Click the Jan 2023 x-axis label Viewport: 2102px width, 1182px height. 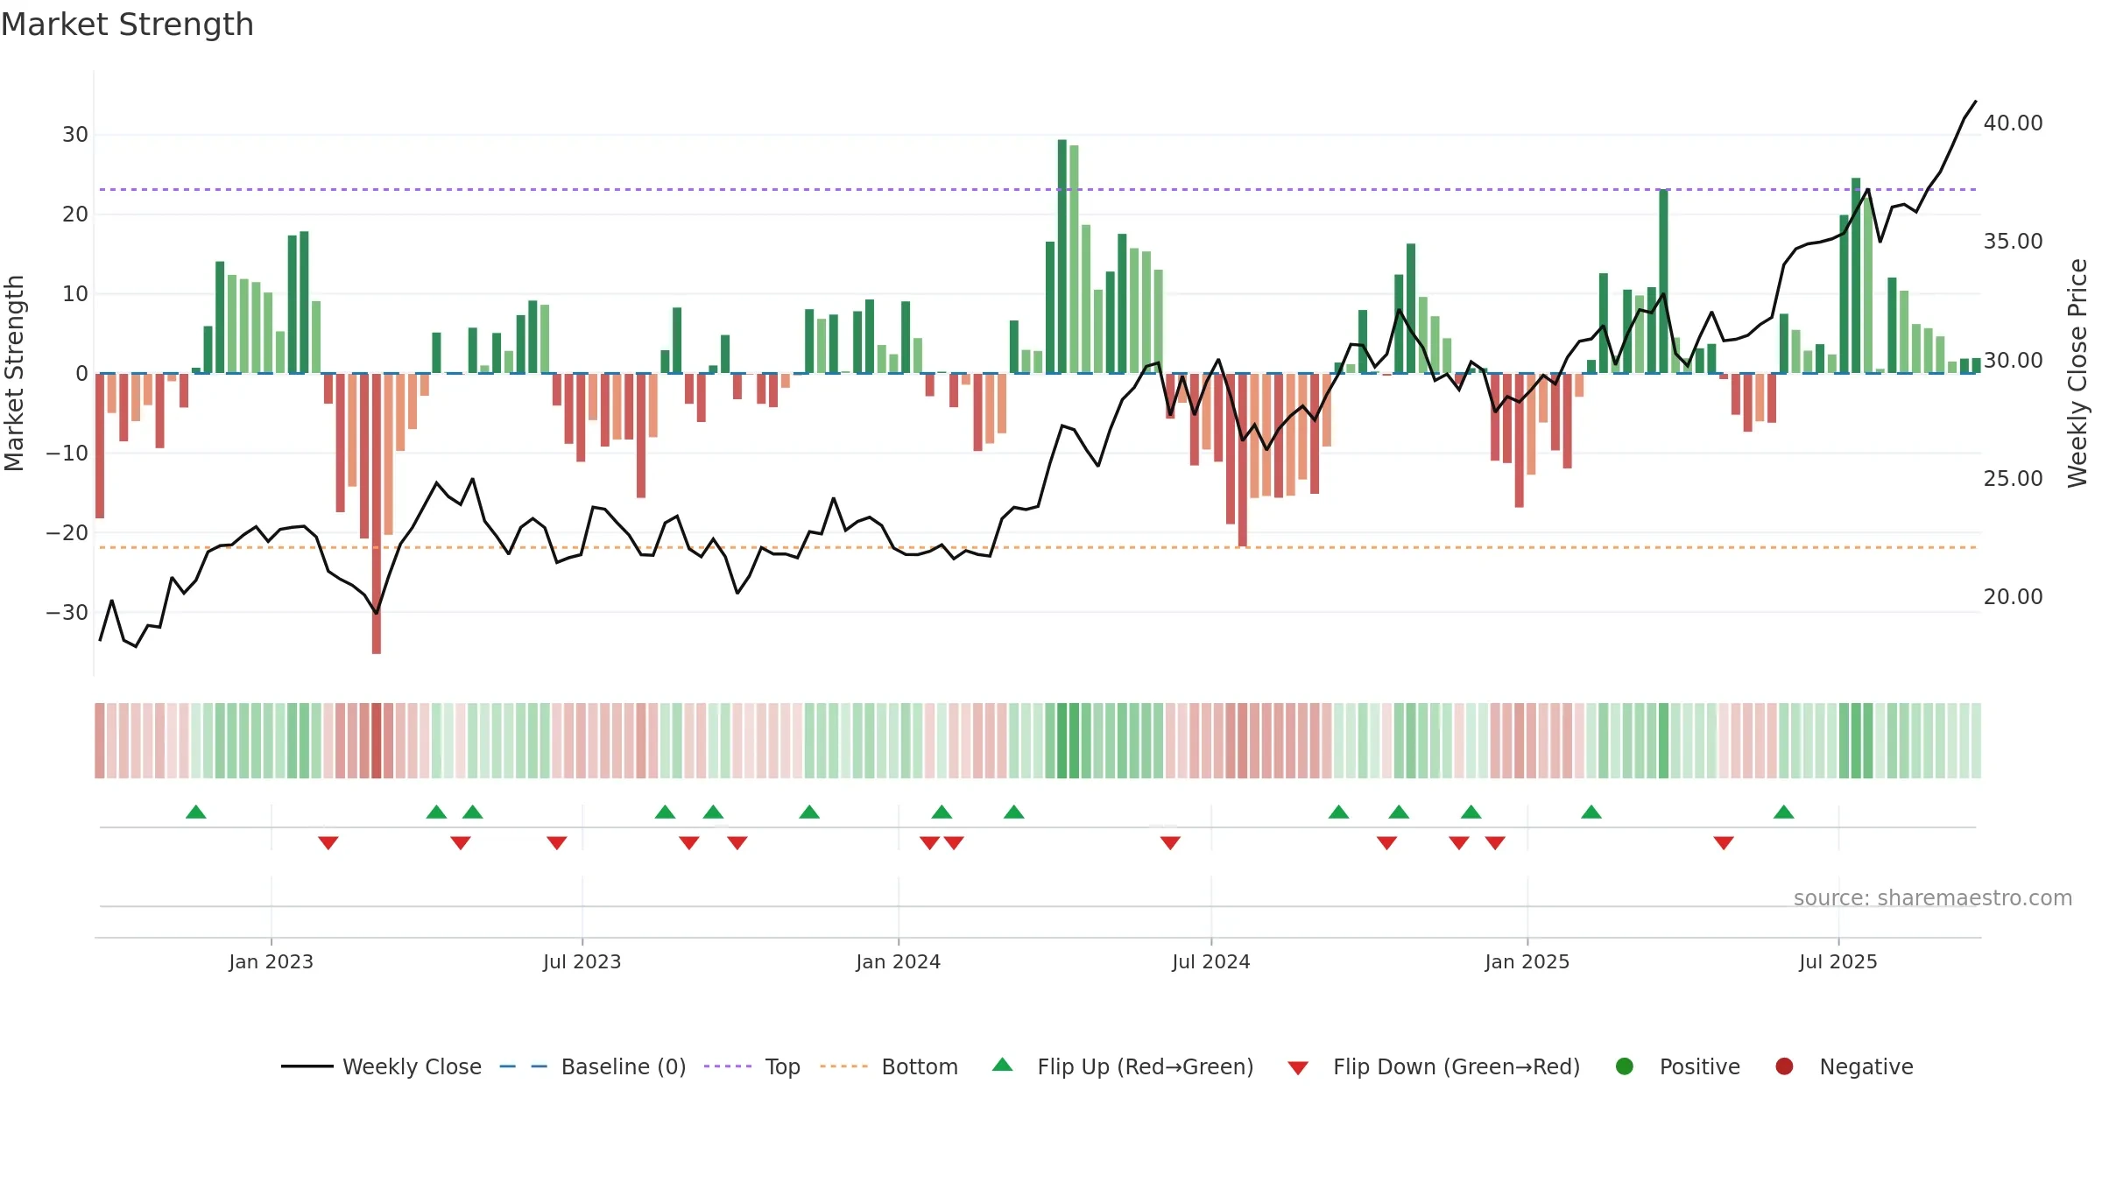click(272, 961)
